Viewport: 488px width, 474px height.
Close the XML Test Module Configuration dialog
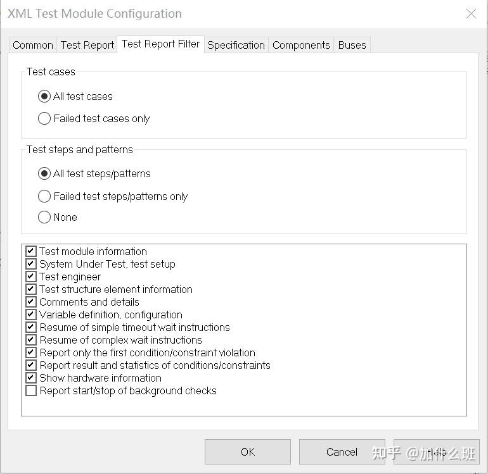click(x=471, y=13)
